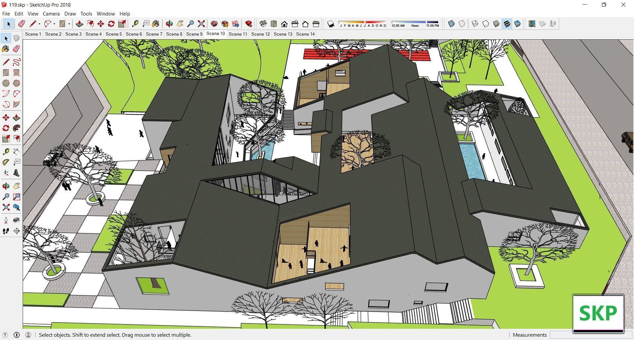The width and height of the screenshot is (634, 340).
Task: Choose the Walk footprints tool
Action: [x=6, y=231]
